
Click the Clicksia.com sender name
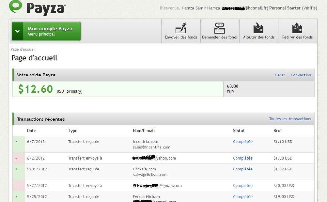tap(144, 169)
